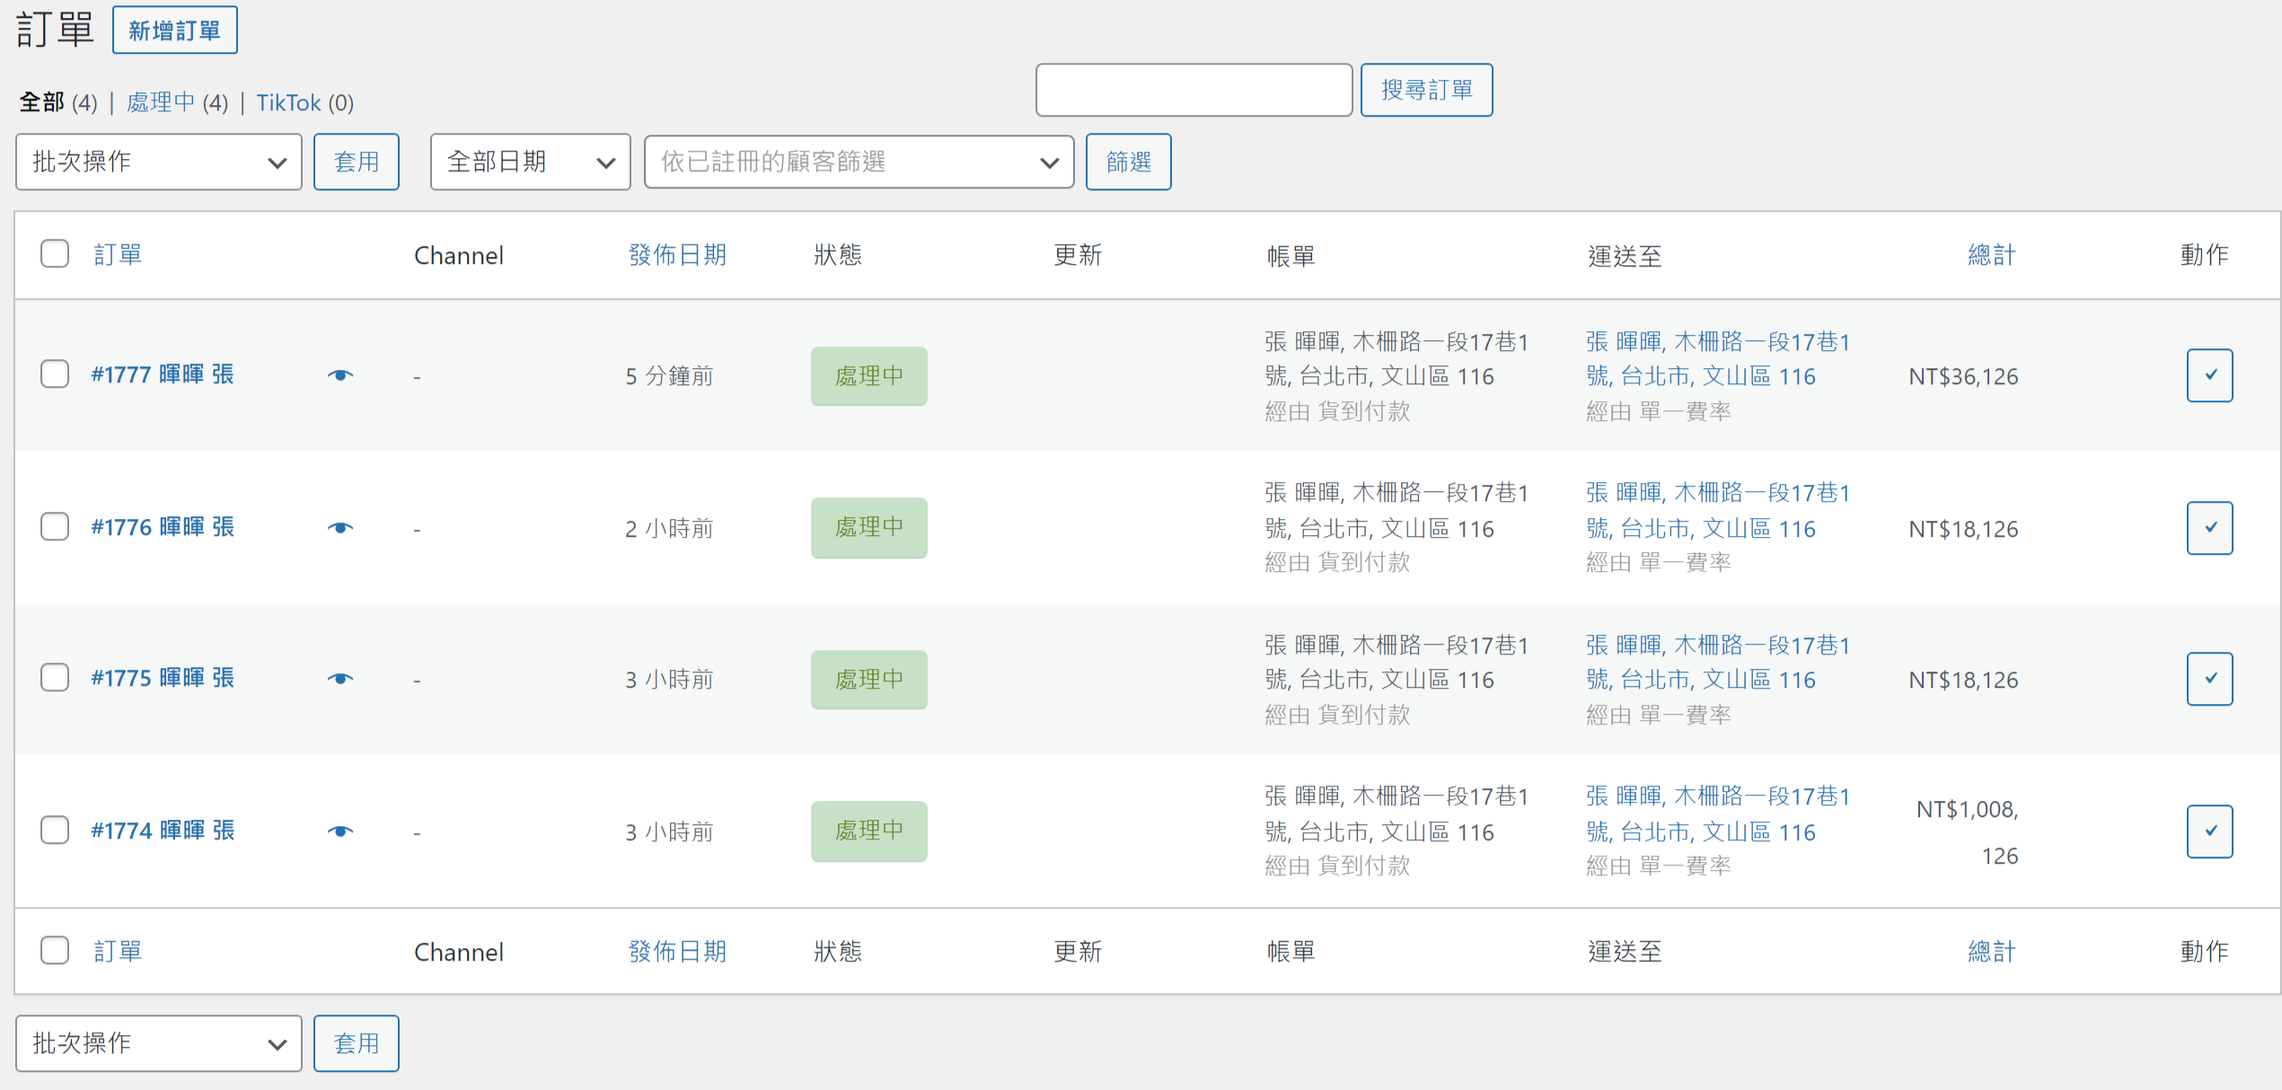Click the 新增訂單 add order button
This screenshot has width=2282, height=1090.
tap(174, 31)
